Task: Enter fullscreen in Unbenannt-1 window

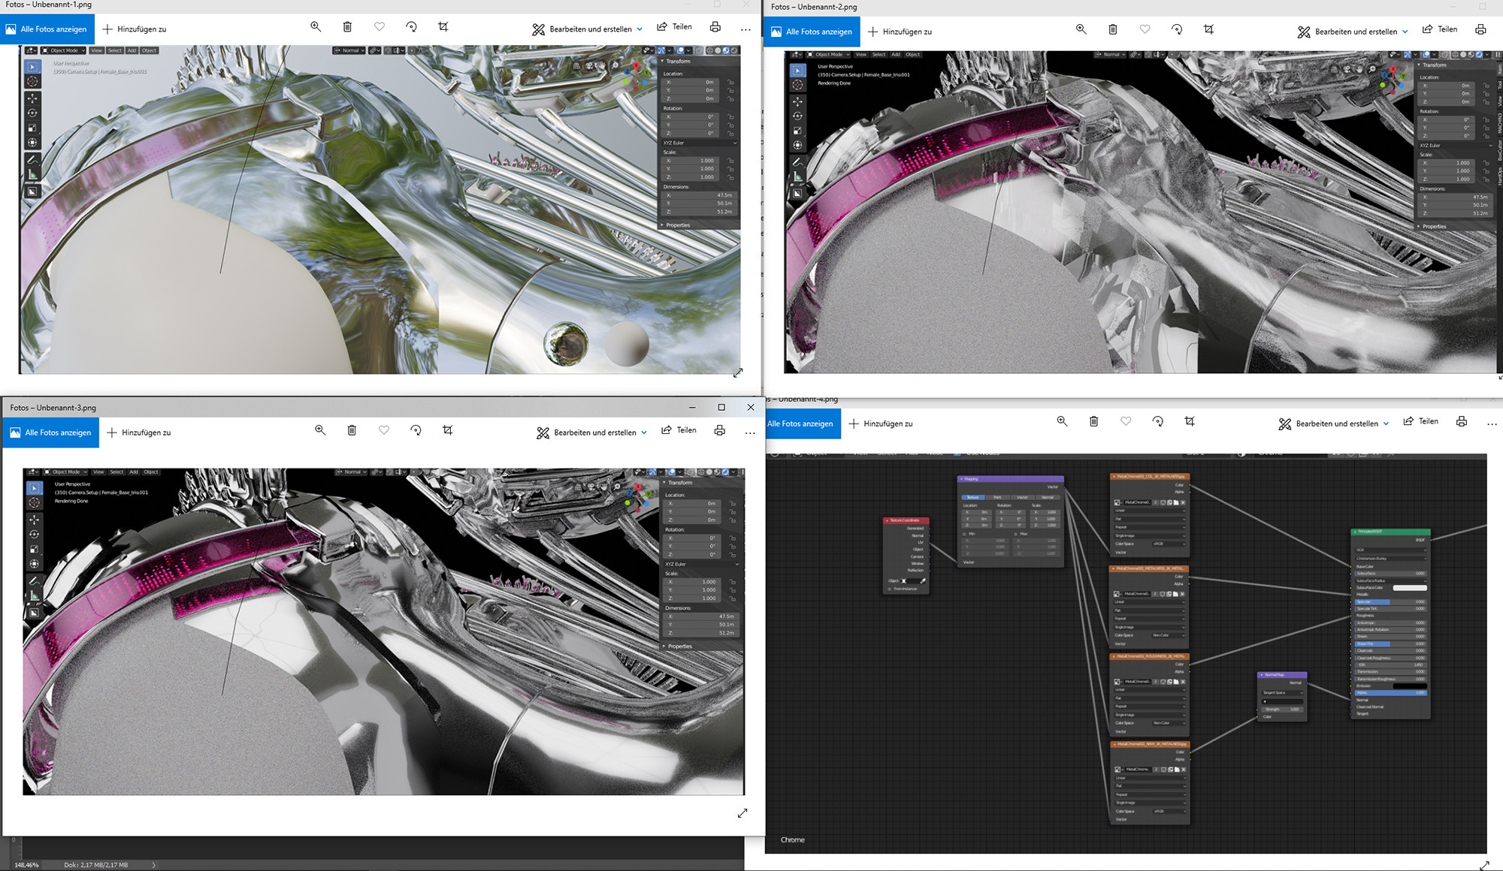Action: [x=738, y=372]
